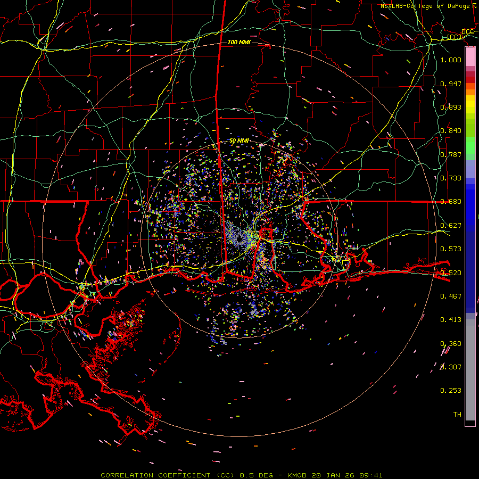The image size is (479, 479).
Task: Click the 0.520 legend value
Action: 451,273
